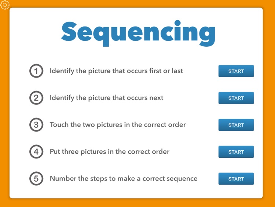
Task: Click the orange border at the bottom
Action: pyautogui.click(x=137, y=203)
